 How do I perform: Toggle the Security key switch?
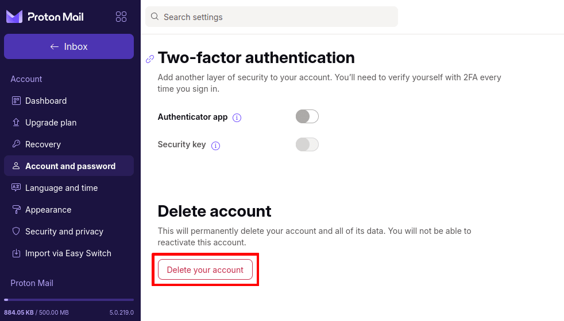click(307, 144)
